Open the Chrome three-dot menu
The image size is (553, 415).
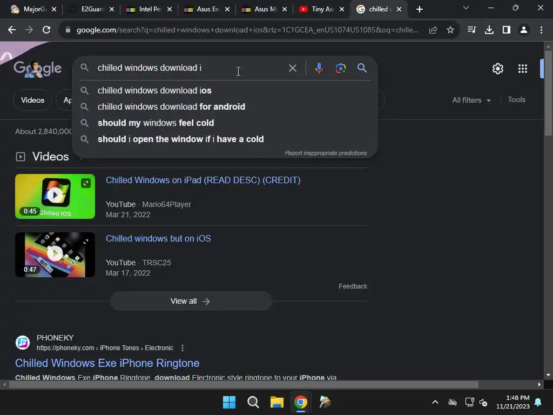[541, 30]
